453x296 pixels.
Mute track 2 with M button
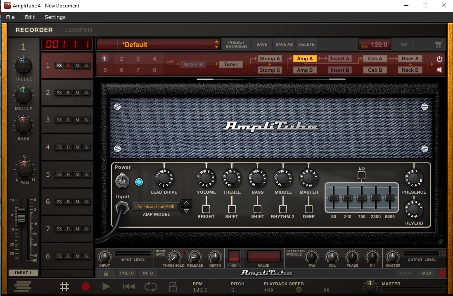[x=77, y=93]
